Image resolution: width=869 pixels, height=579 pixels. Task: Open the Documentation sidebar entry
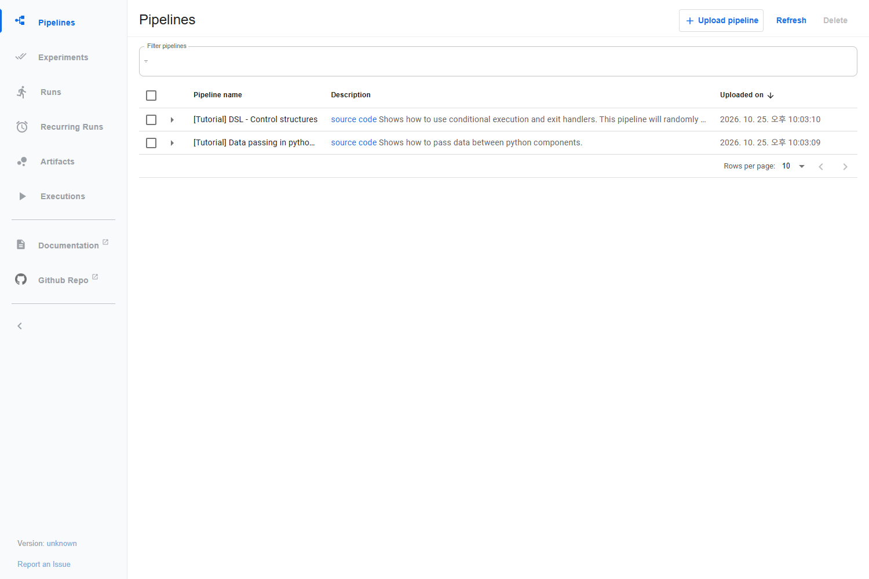click(x=68, y=245)
